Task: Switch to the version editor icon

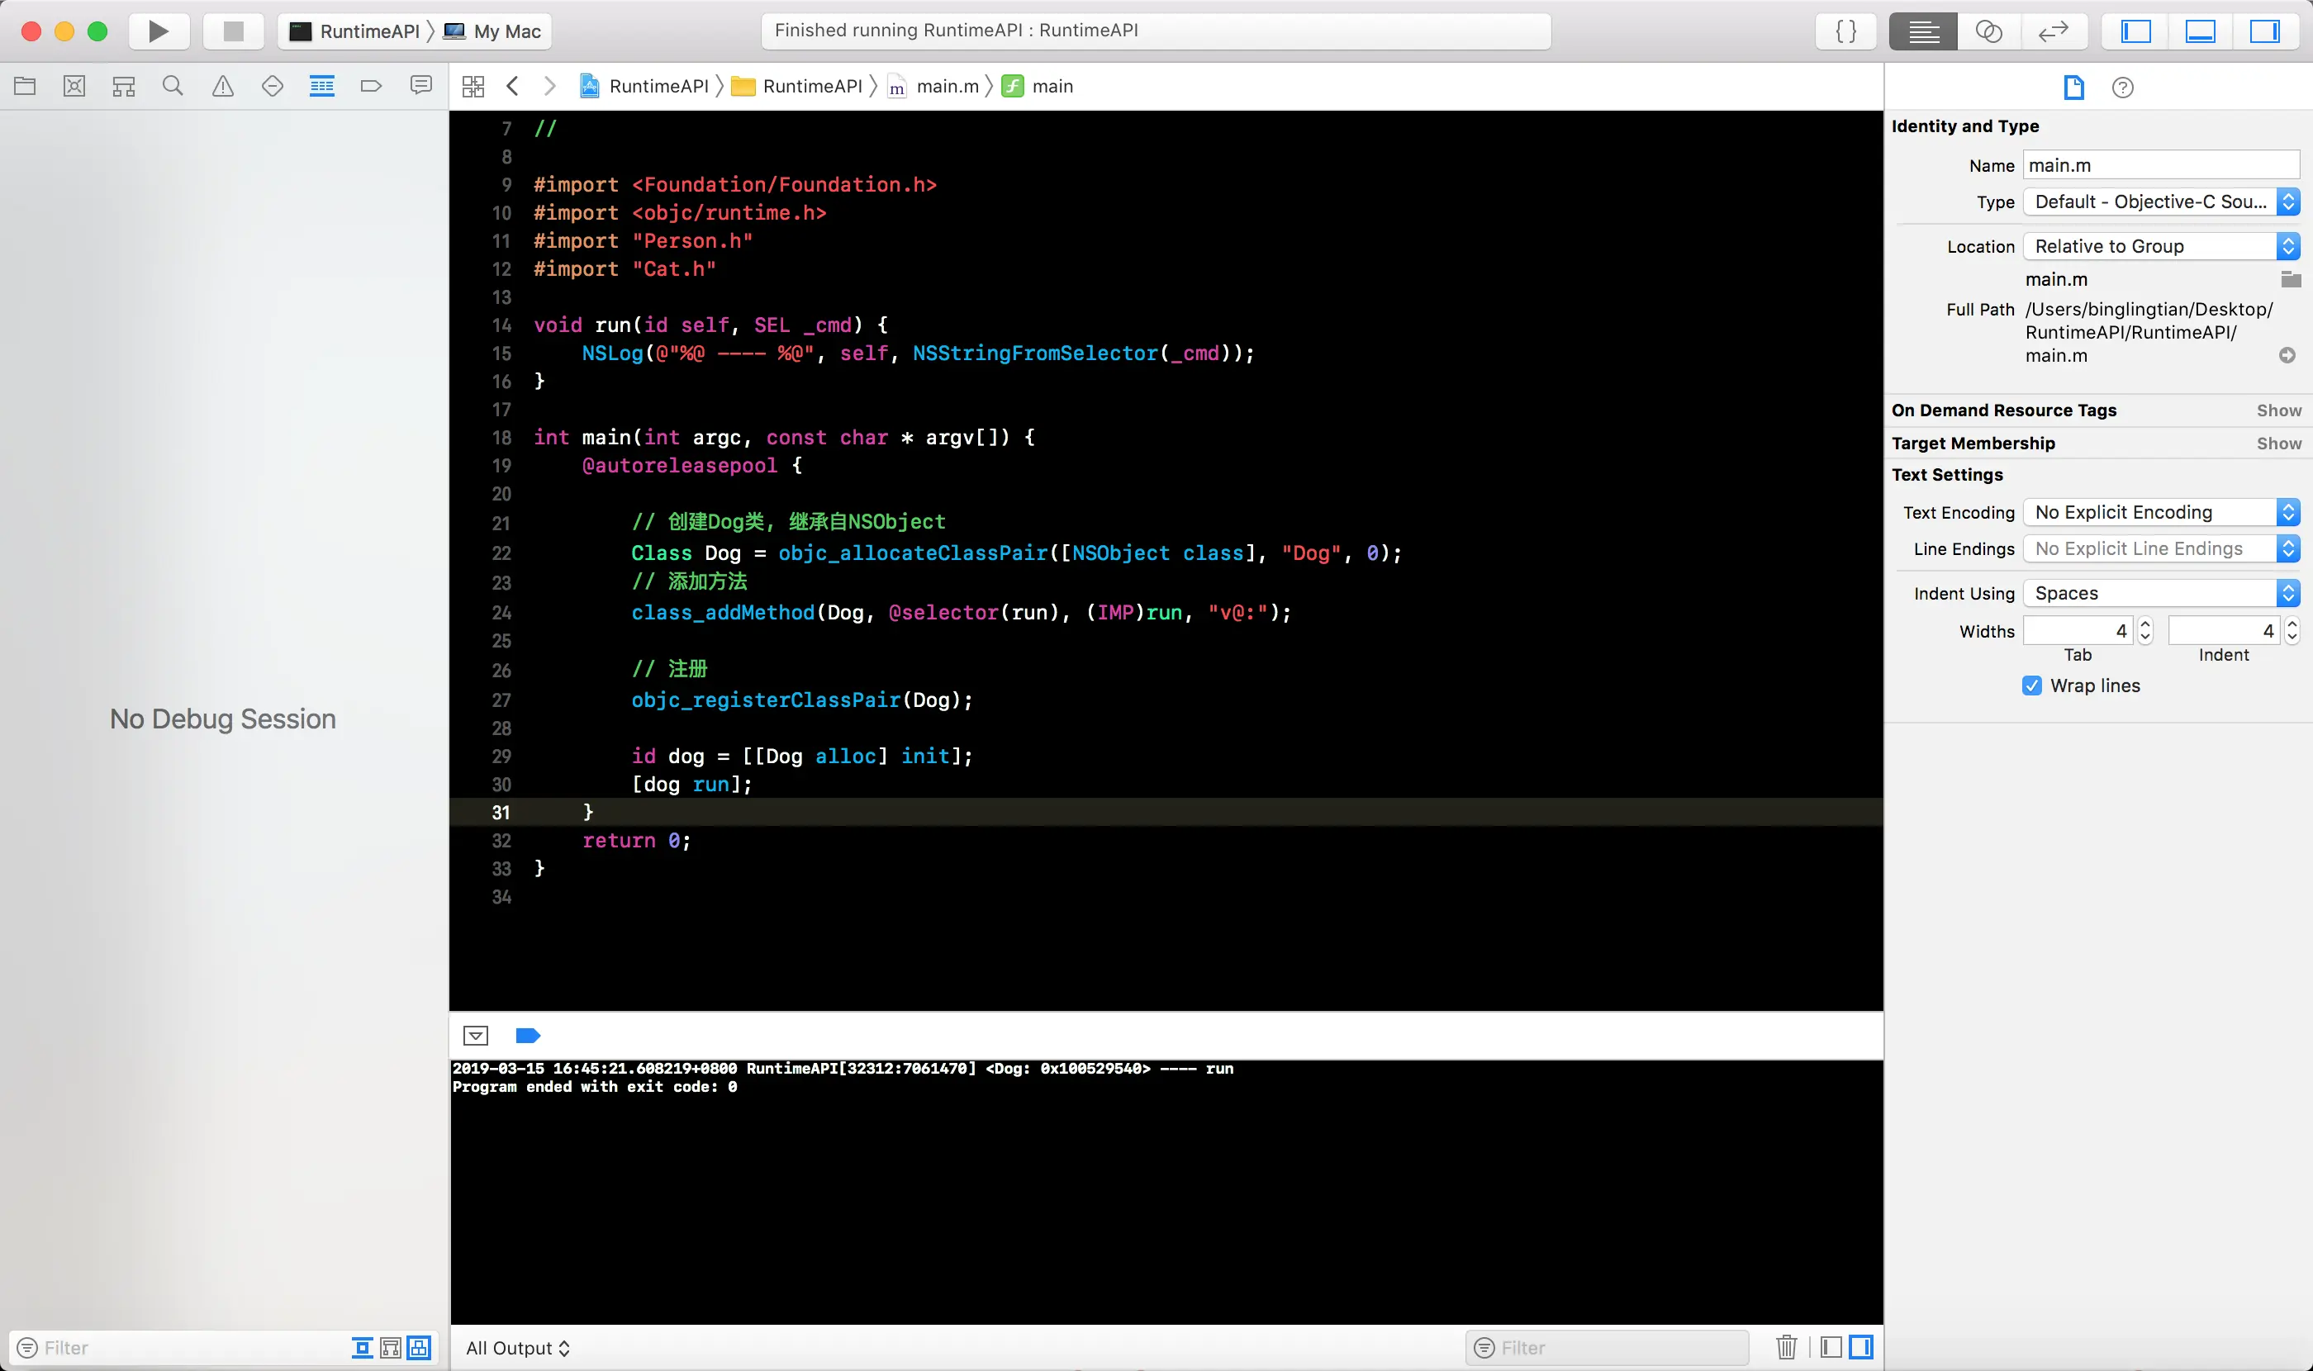Action: [2053, 31]
